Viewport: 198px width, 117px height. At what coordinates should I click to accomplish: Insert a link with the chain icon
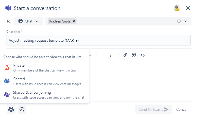[125, 55]
